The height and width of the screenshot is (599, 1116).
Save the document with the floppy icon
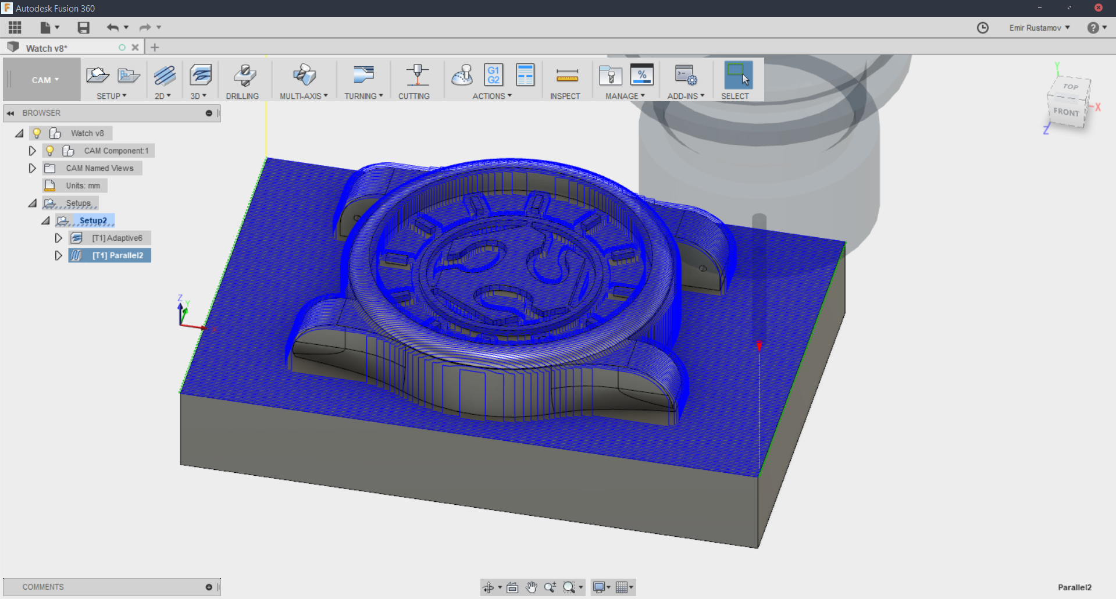84,27
